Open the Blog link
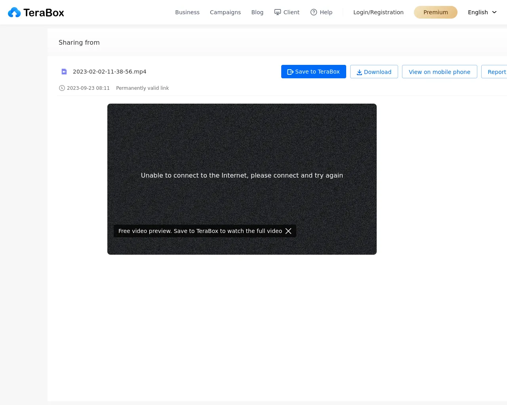This screenshot has height=405, width=507. tap(257, 12)
